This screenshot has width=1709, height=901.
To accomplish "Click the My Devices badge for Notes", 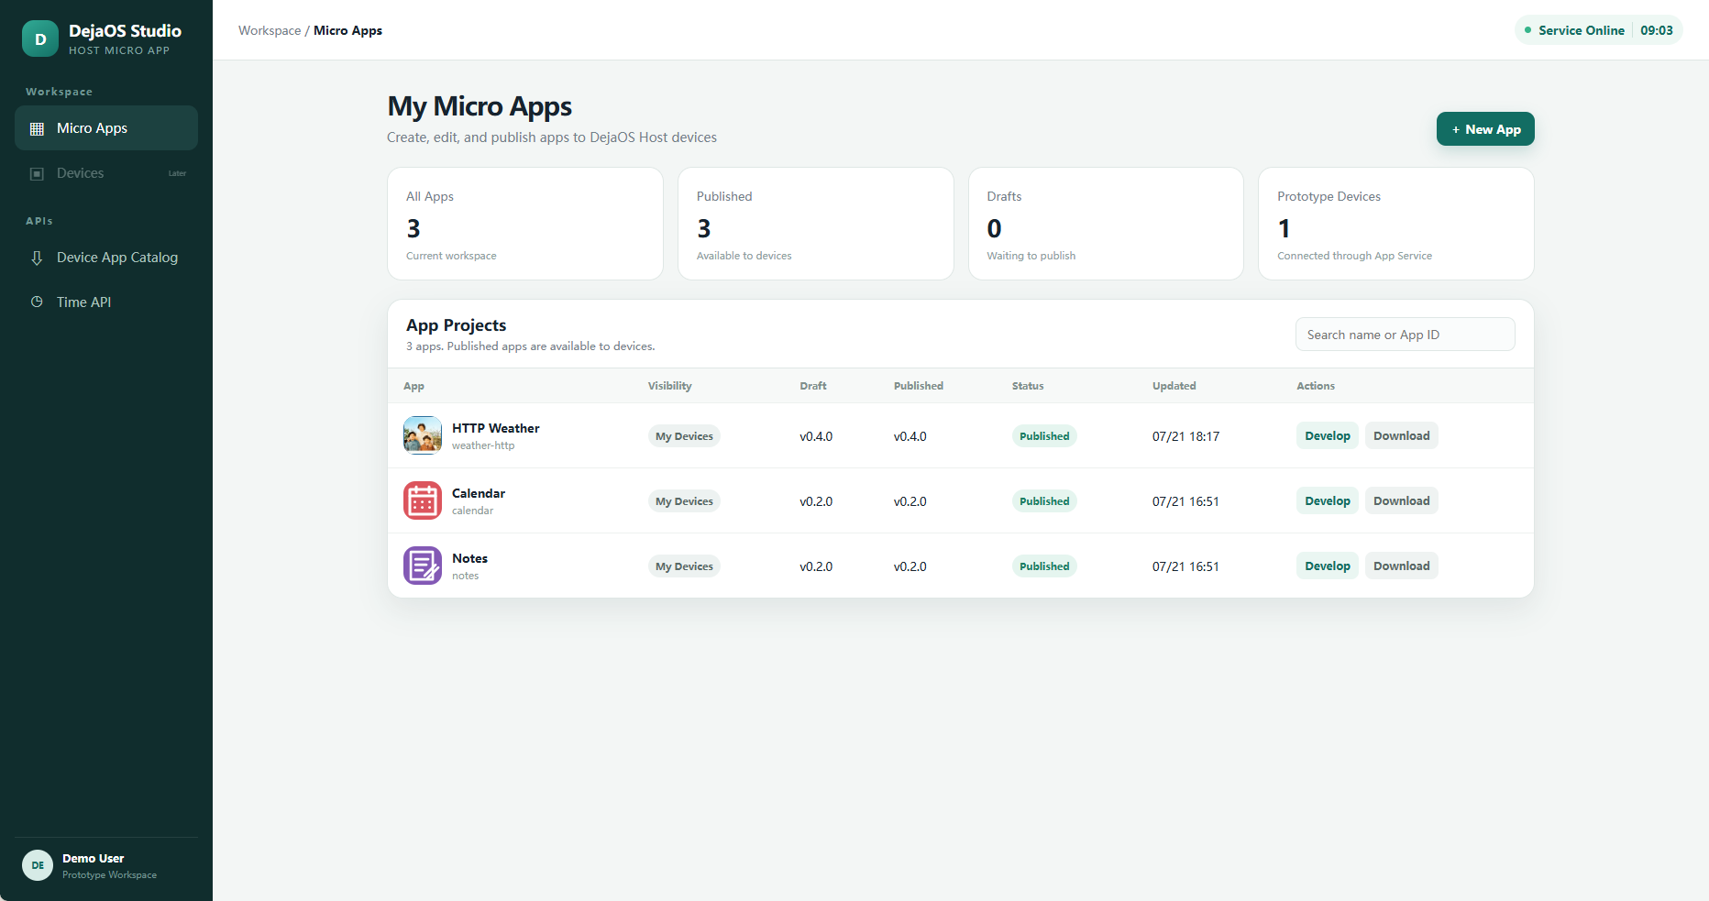I will (684, 566).
